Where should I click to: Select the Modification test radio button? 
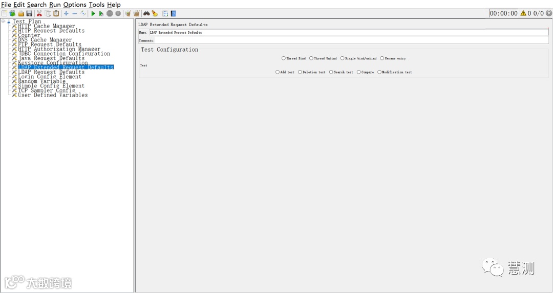point(379,72)
